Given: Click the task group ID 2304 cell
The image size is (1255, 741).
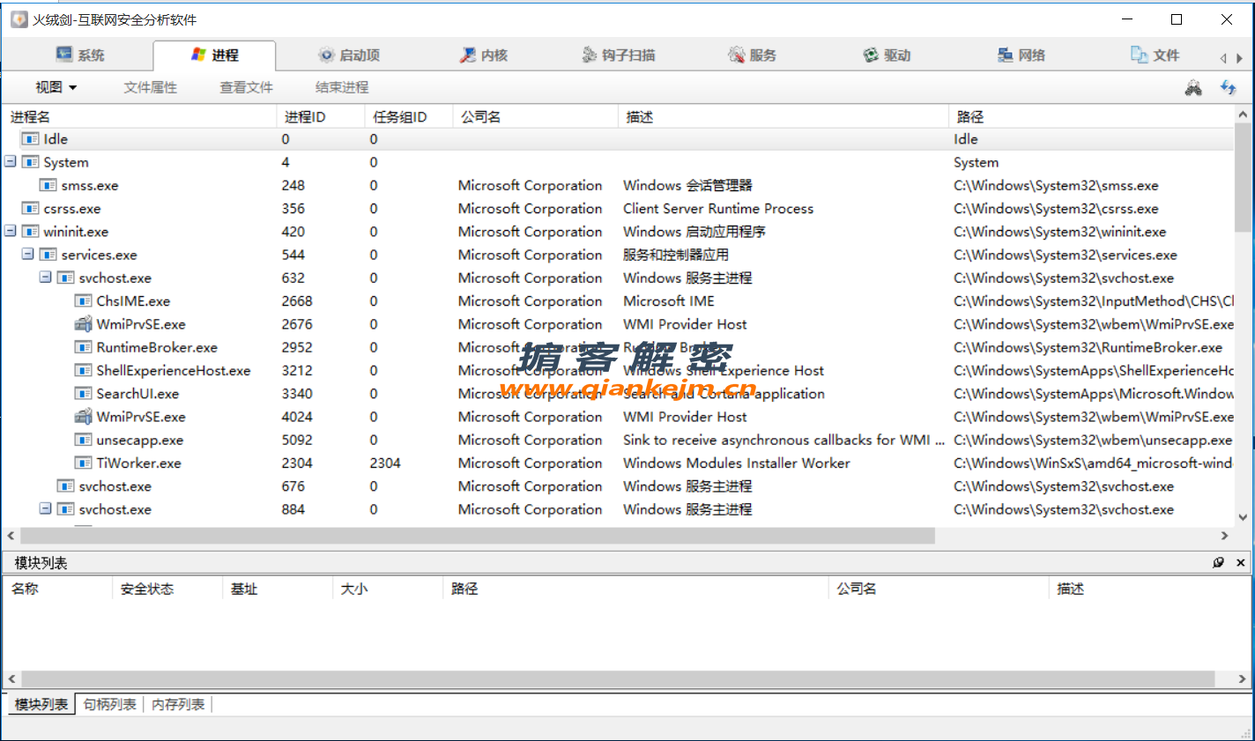Looking at the screenshot, I should [385, 463].
